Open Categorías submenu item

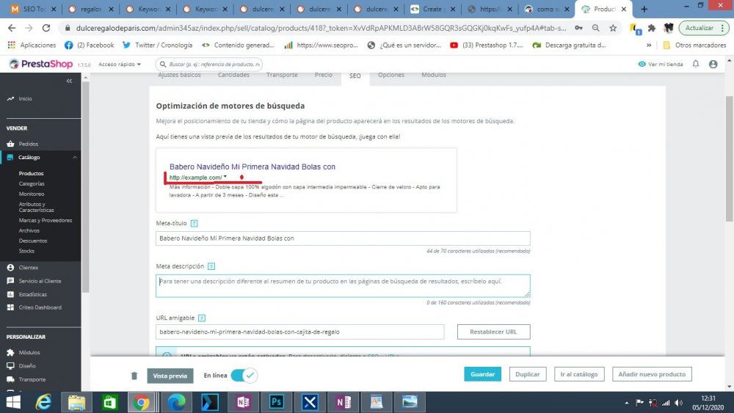click(x=32, y=184)
